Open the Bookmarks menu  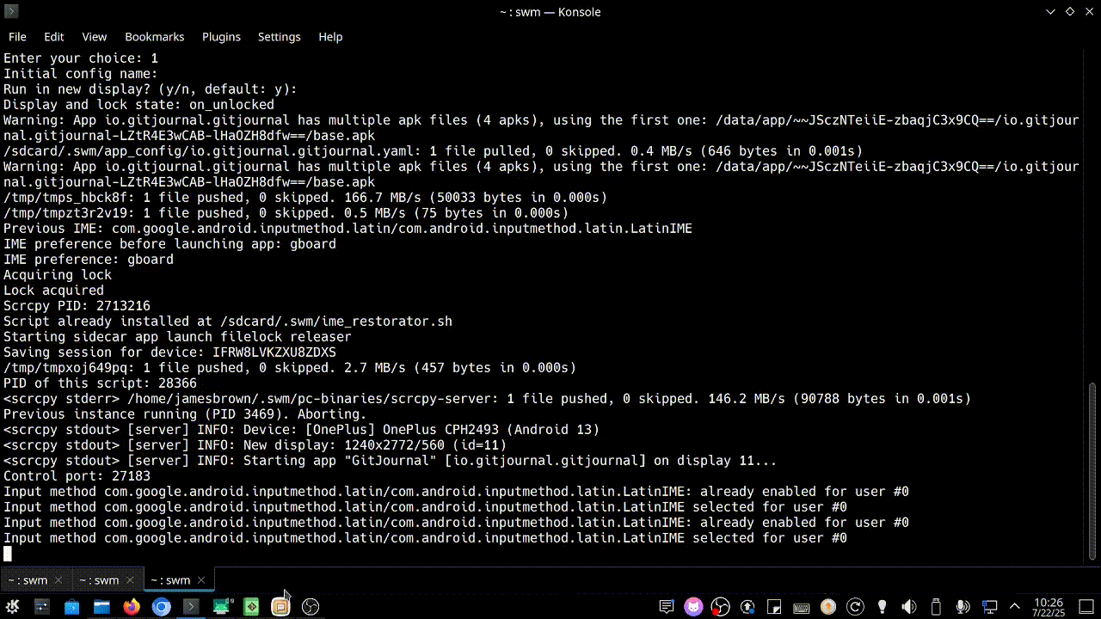(x=155, y=37)
